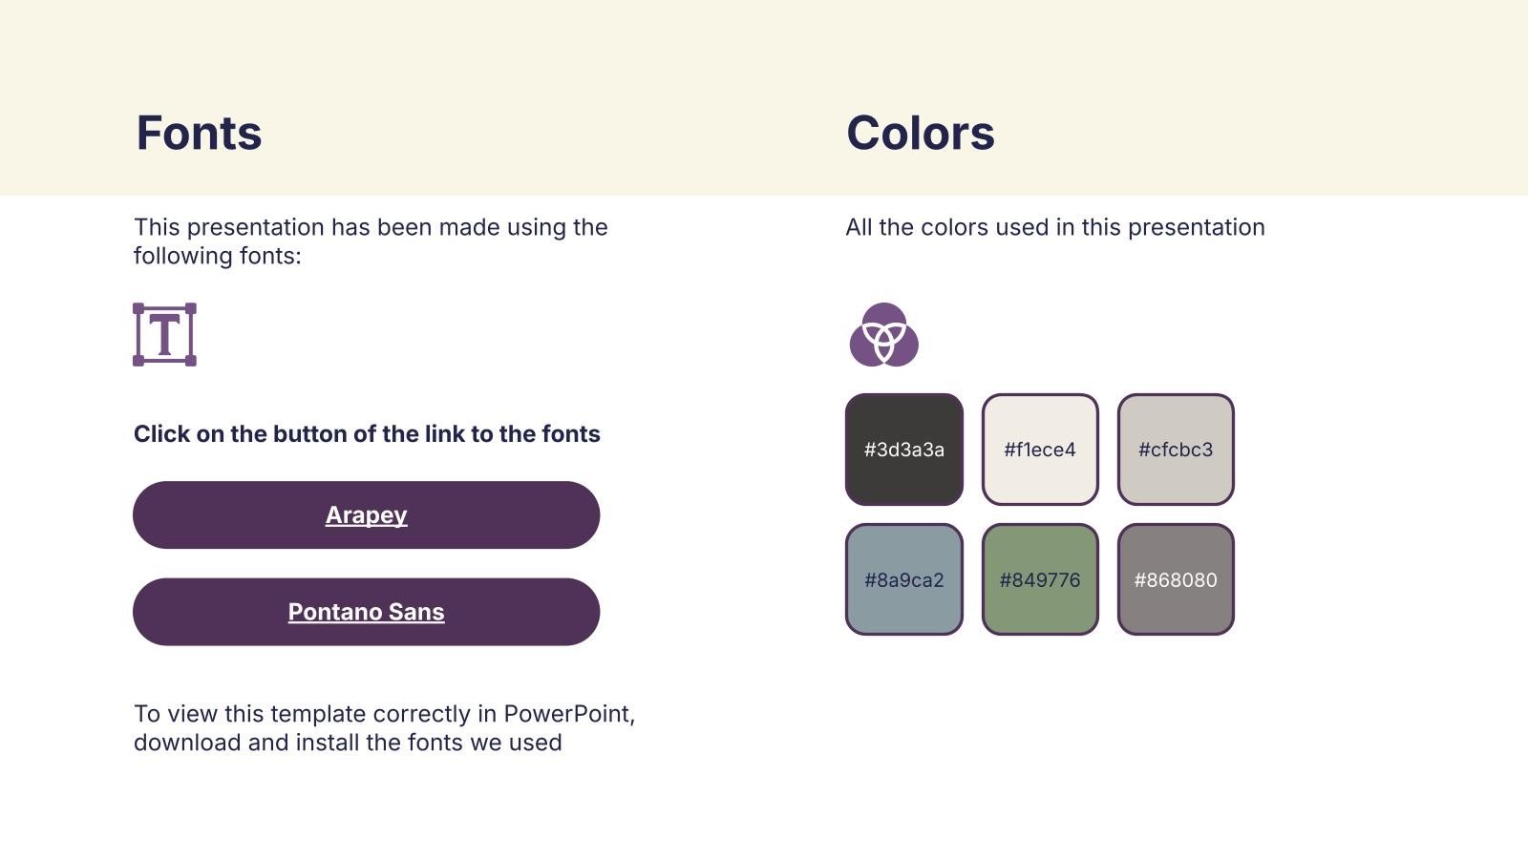Click the overlapping color circles icon
1528x859 pixels.
pyautogui.click(x=883, y=335)
